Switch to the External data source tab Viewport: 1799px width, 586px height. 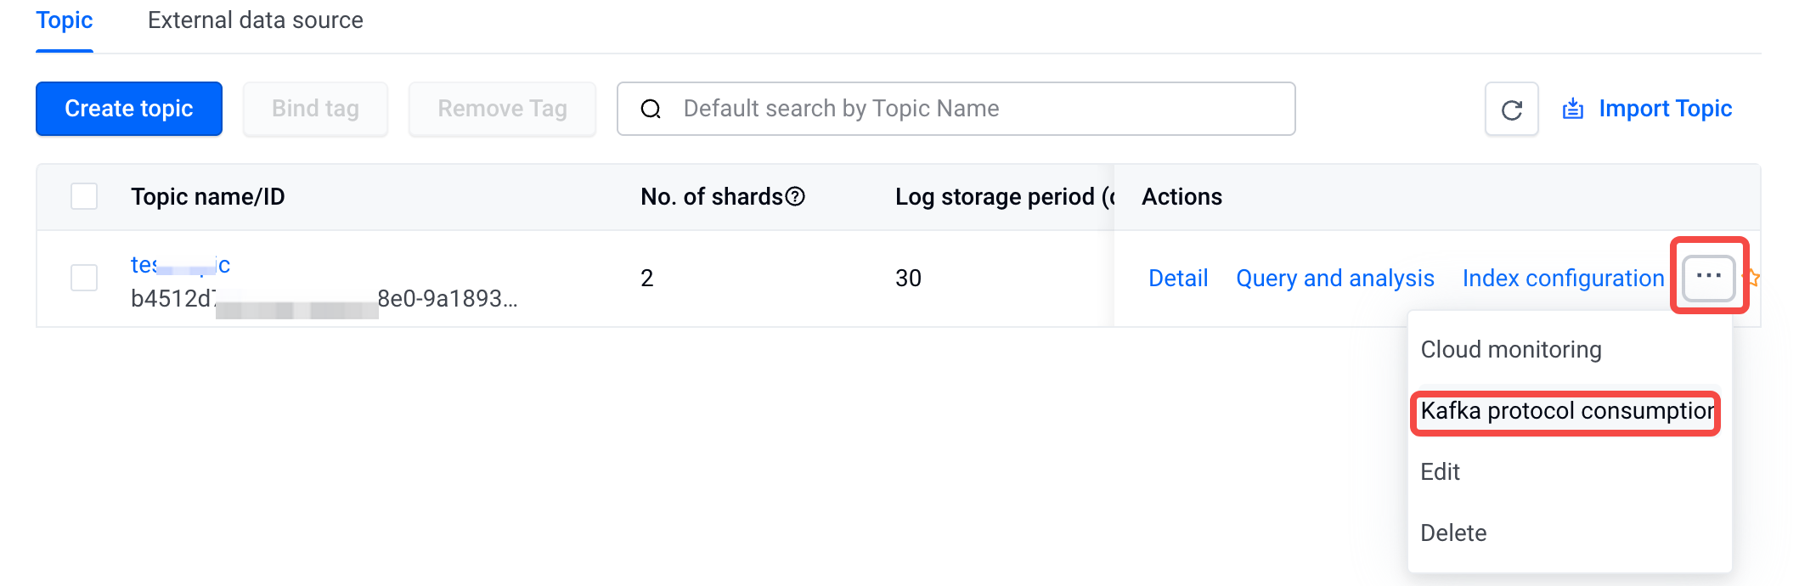click(256, 20)
